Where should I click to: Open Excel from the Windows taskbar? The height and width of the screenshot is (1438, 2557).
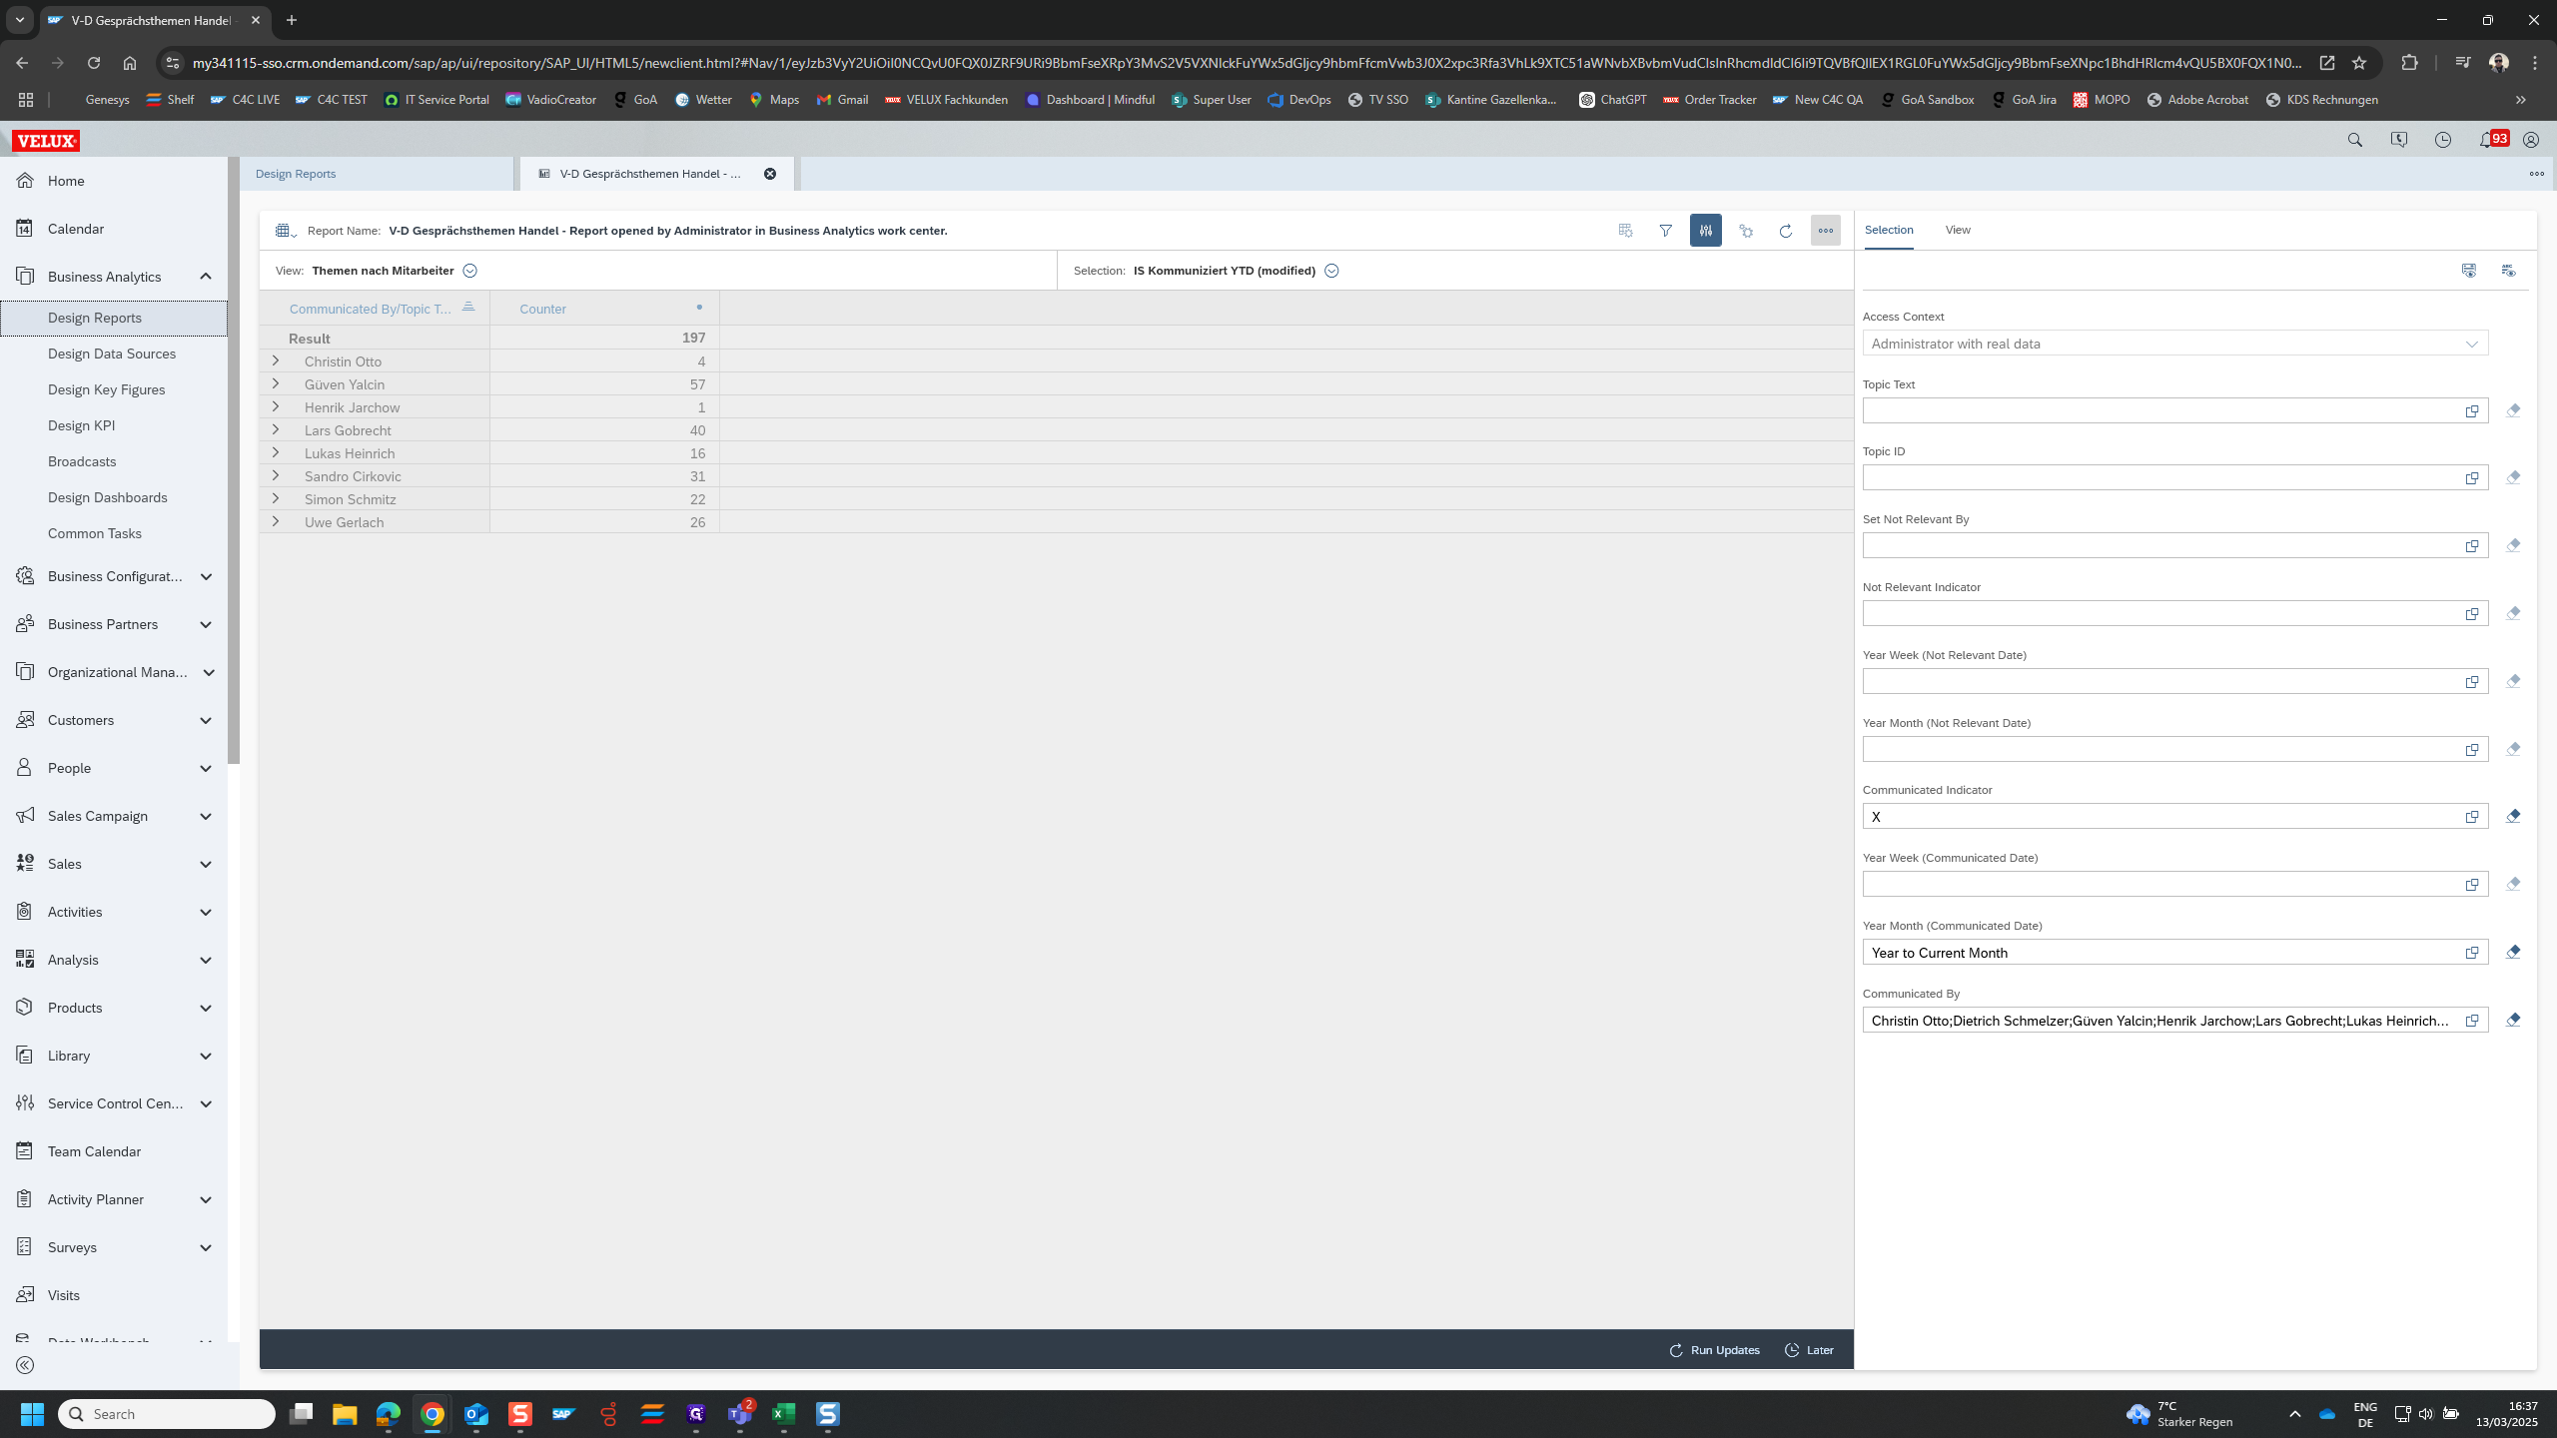point(783,1413)
